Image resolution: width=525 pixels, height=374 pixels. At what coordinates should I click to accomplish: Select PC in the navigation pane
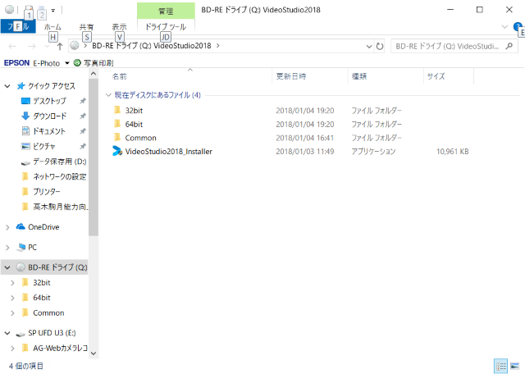pyautogui.click(x=32, y=248)
